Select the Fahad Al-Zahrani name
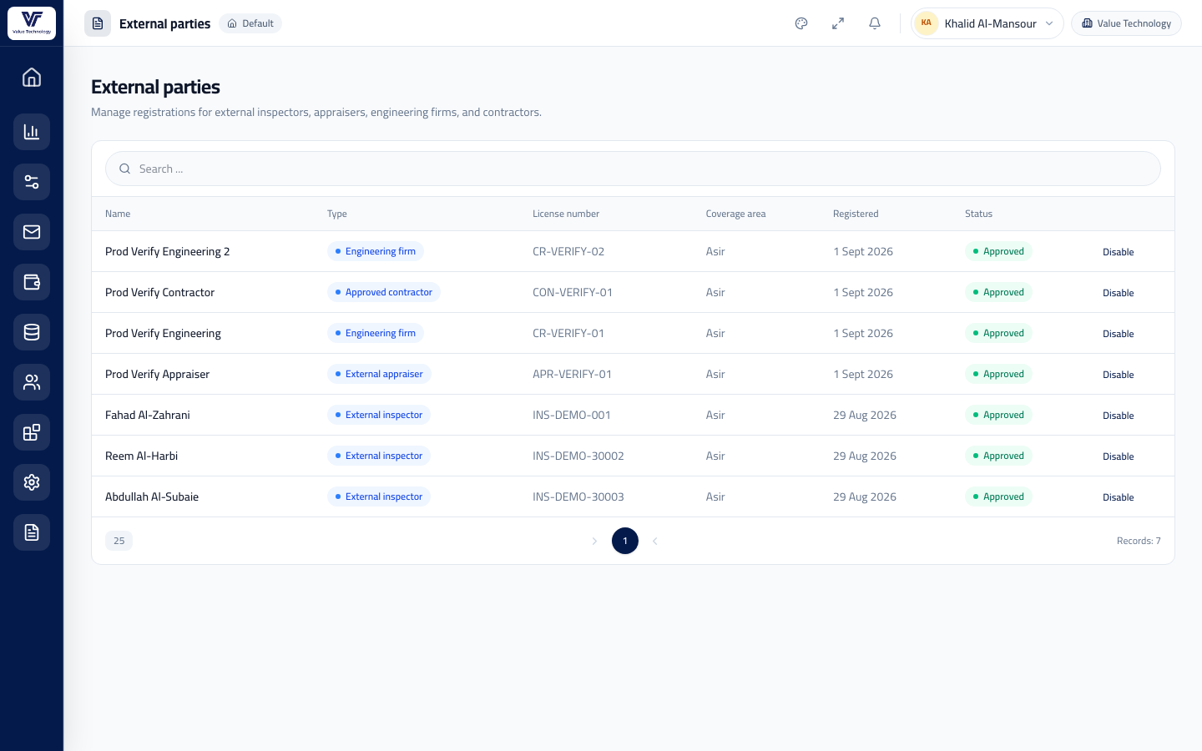 point(148,415)
